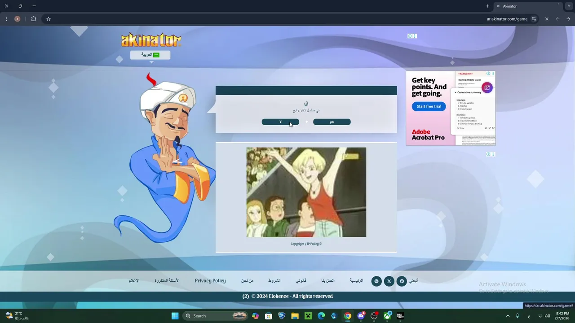
Task: Switch the keyboard input language ع indicator
Action: coord(529,316)
